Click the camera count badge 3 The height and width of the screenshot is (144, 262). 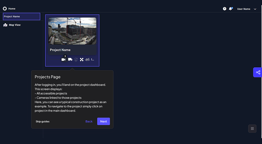pos(65,56)
